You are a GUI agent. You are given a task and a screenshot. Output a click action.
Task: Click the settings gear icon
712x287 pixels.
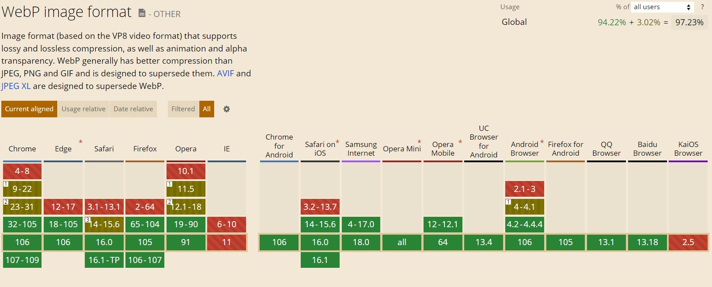click(226, 109)
